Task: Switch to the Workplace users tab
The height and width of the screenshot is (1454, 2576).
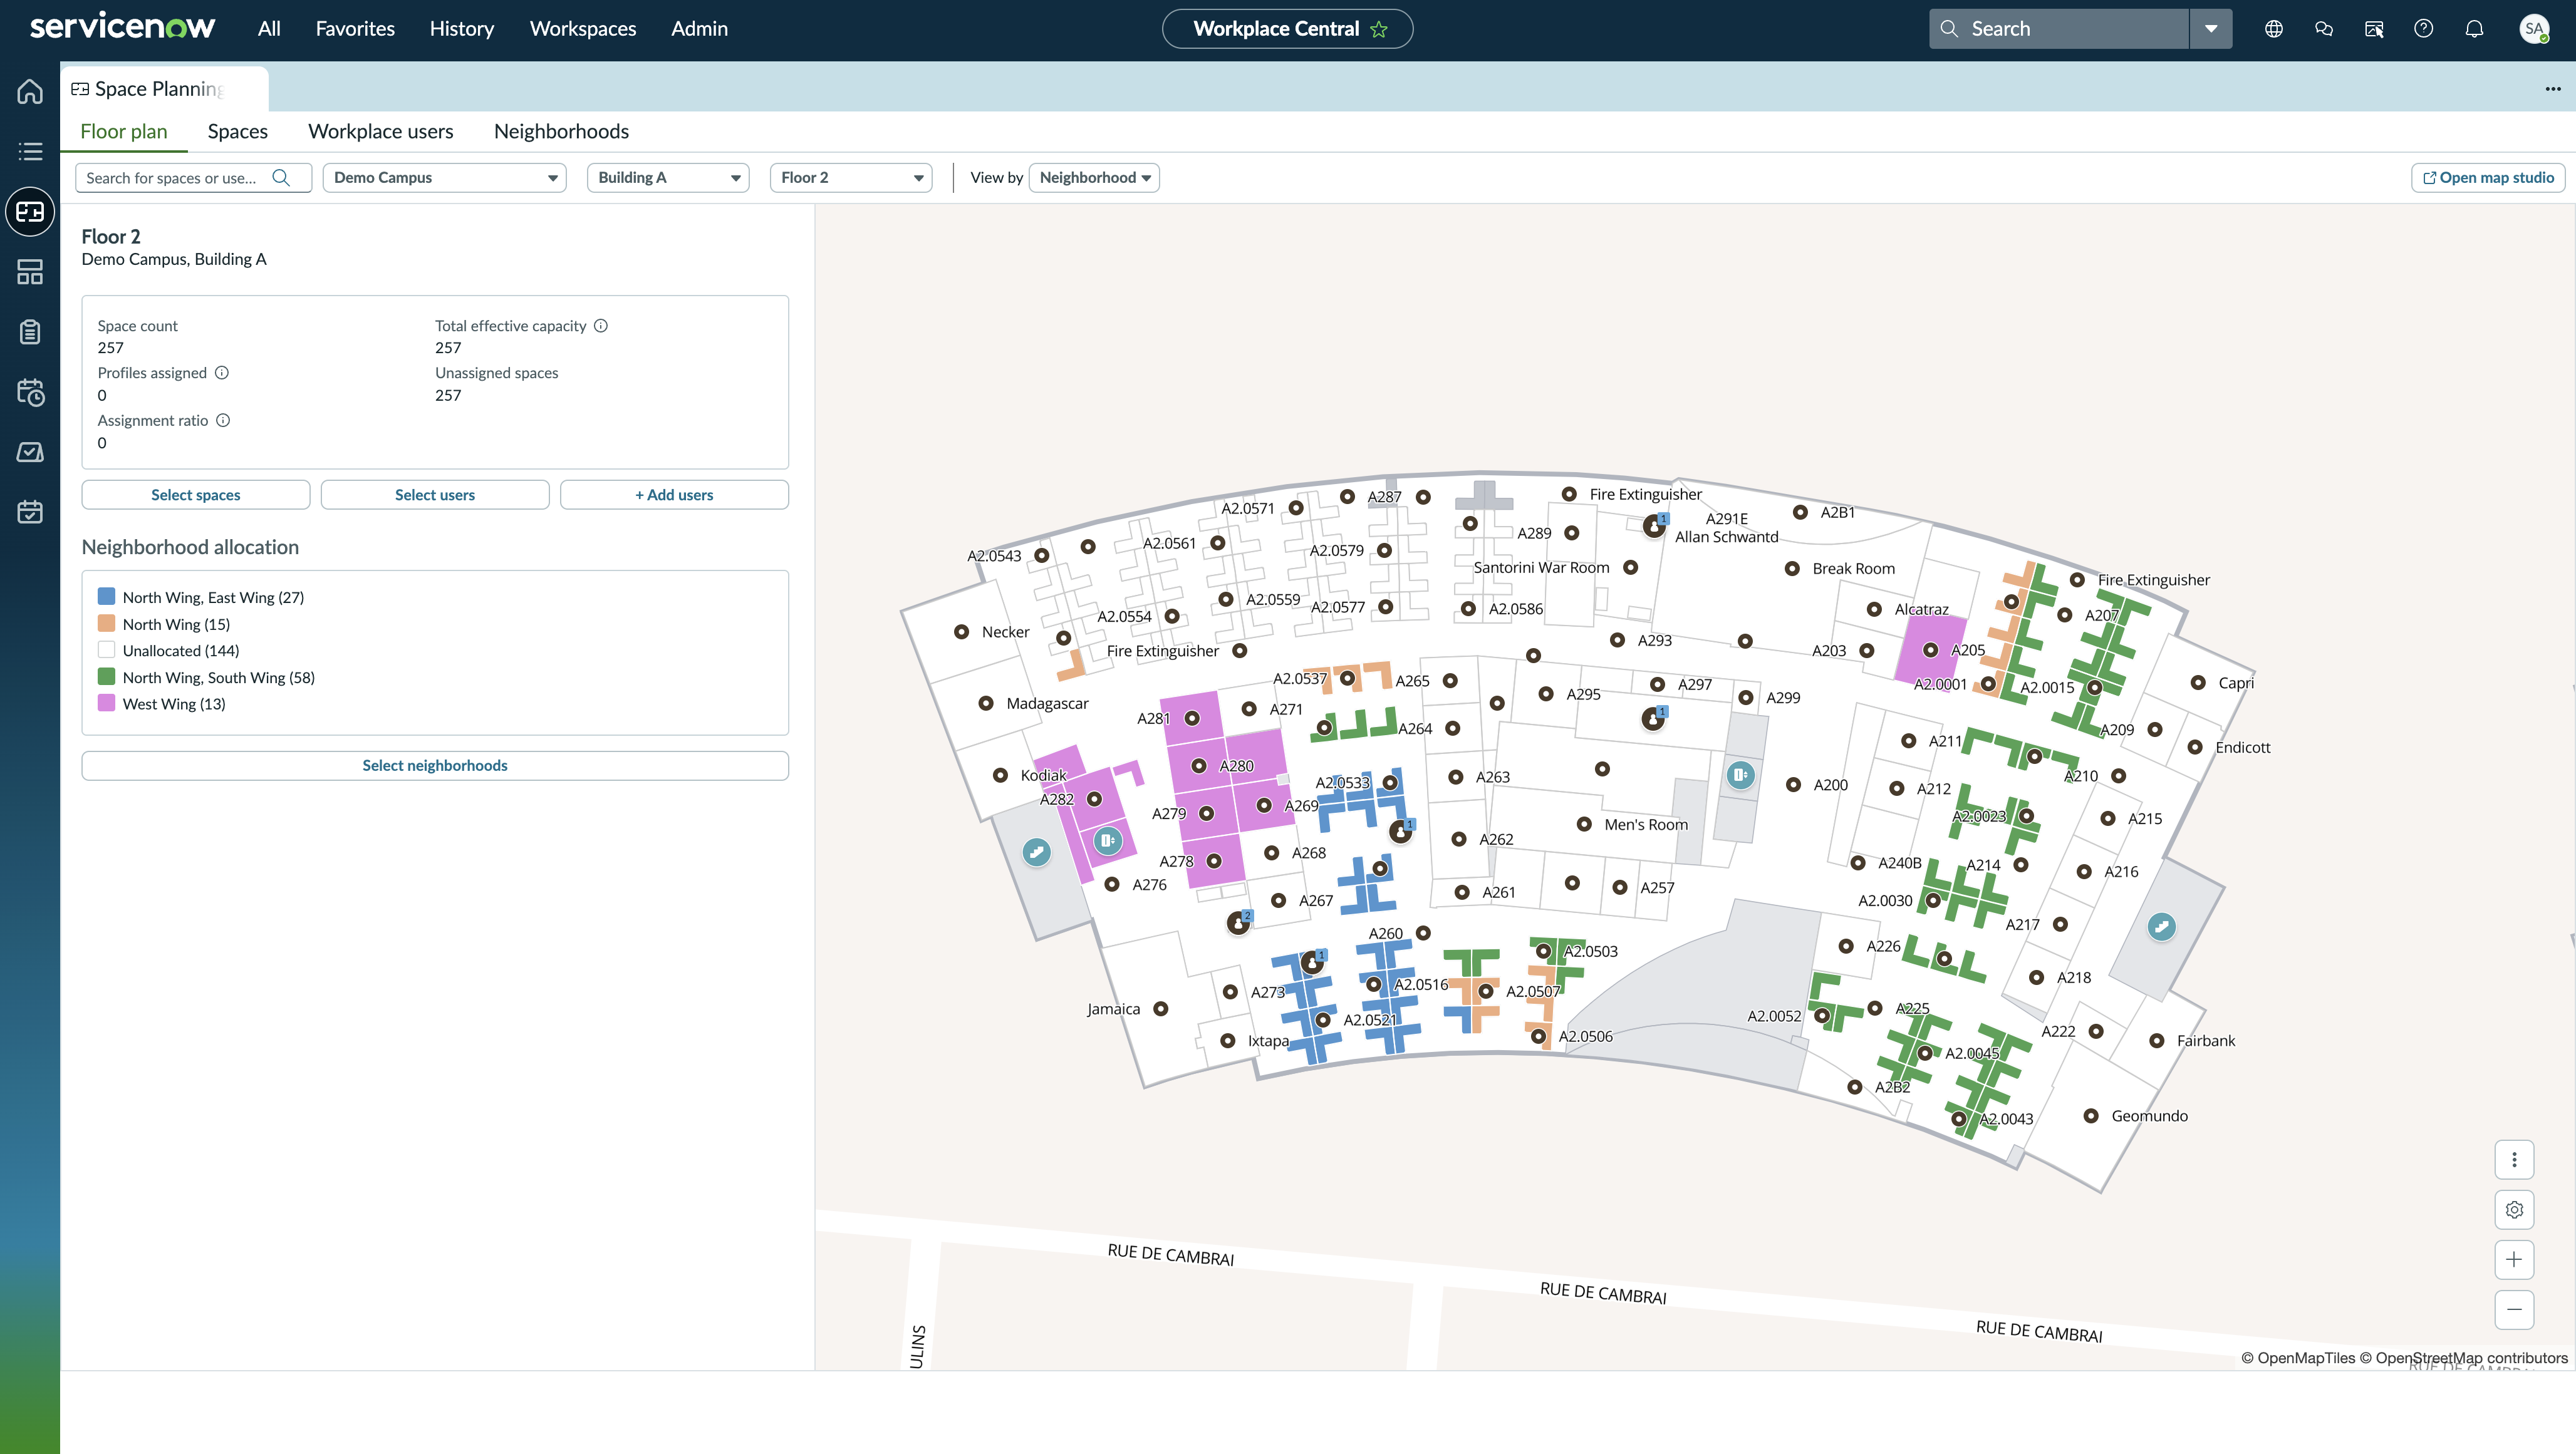Action: pos(381,132)
